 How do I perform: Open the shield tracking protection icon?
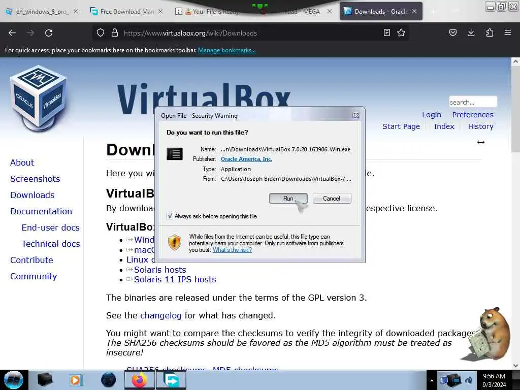tap(101, 33)
